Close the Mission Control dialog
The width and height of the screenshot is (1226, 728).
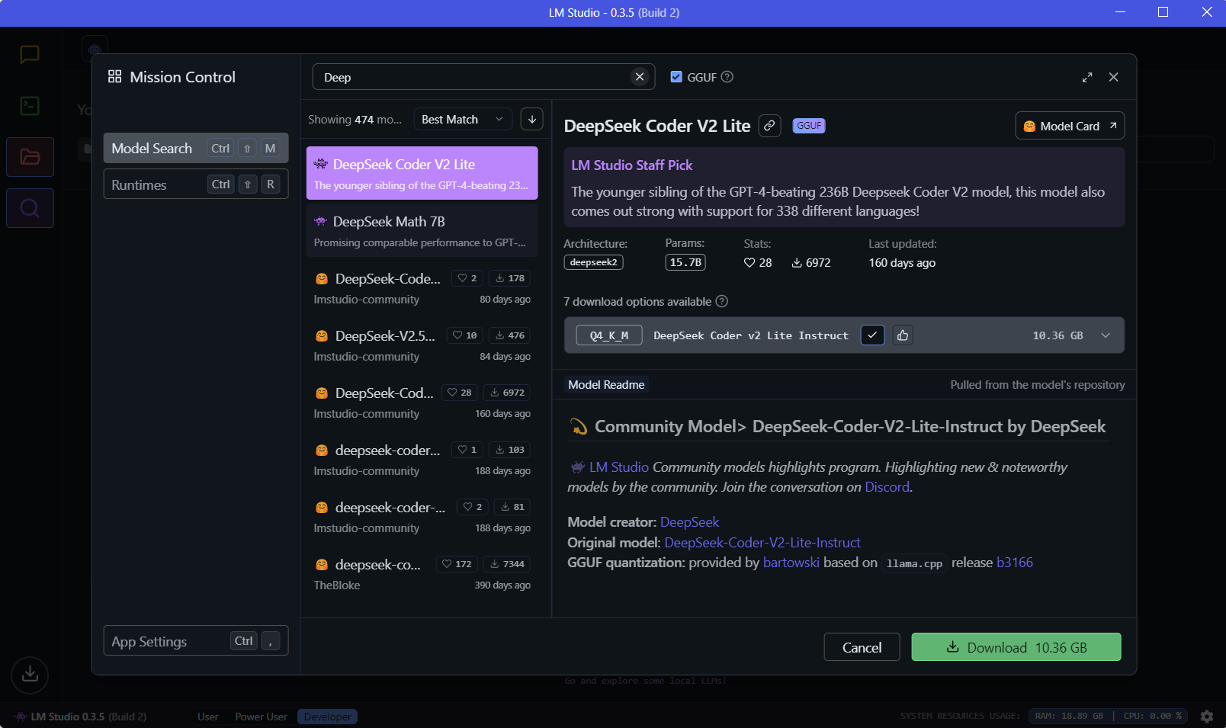click(1114, 77)
